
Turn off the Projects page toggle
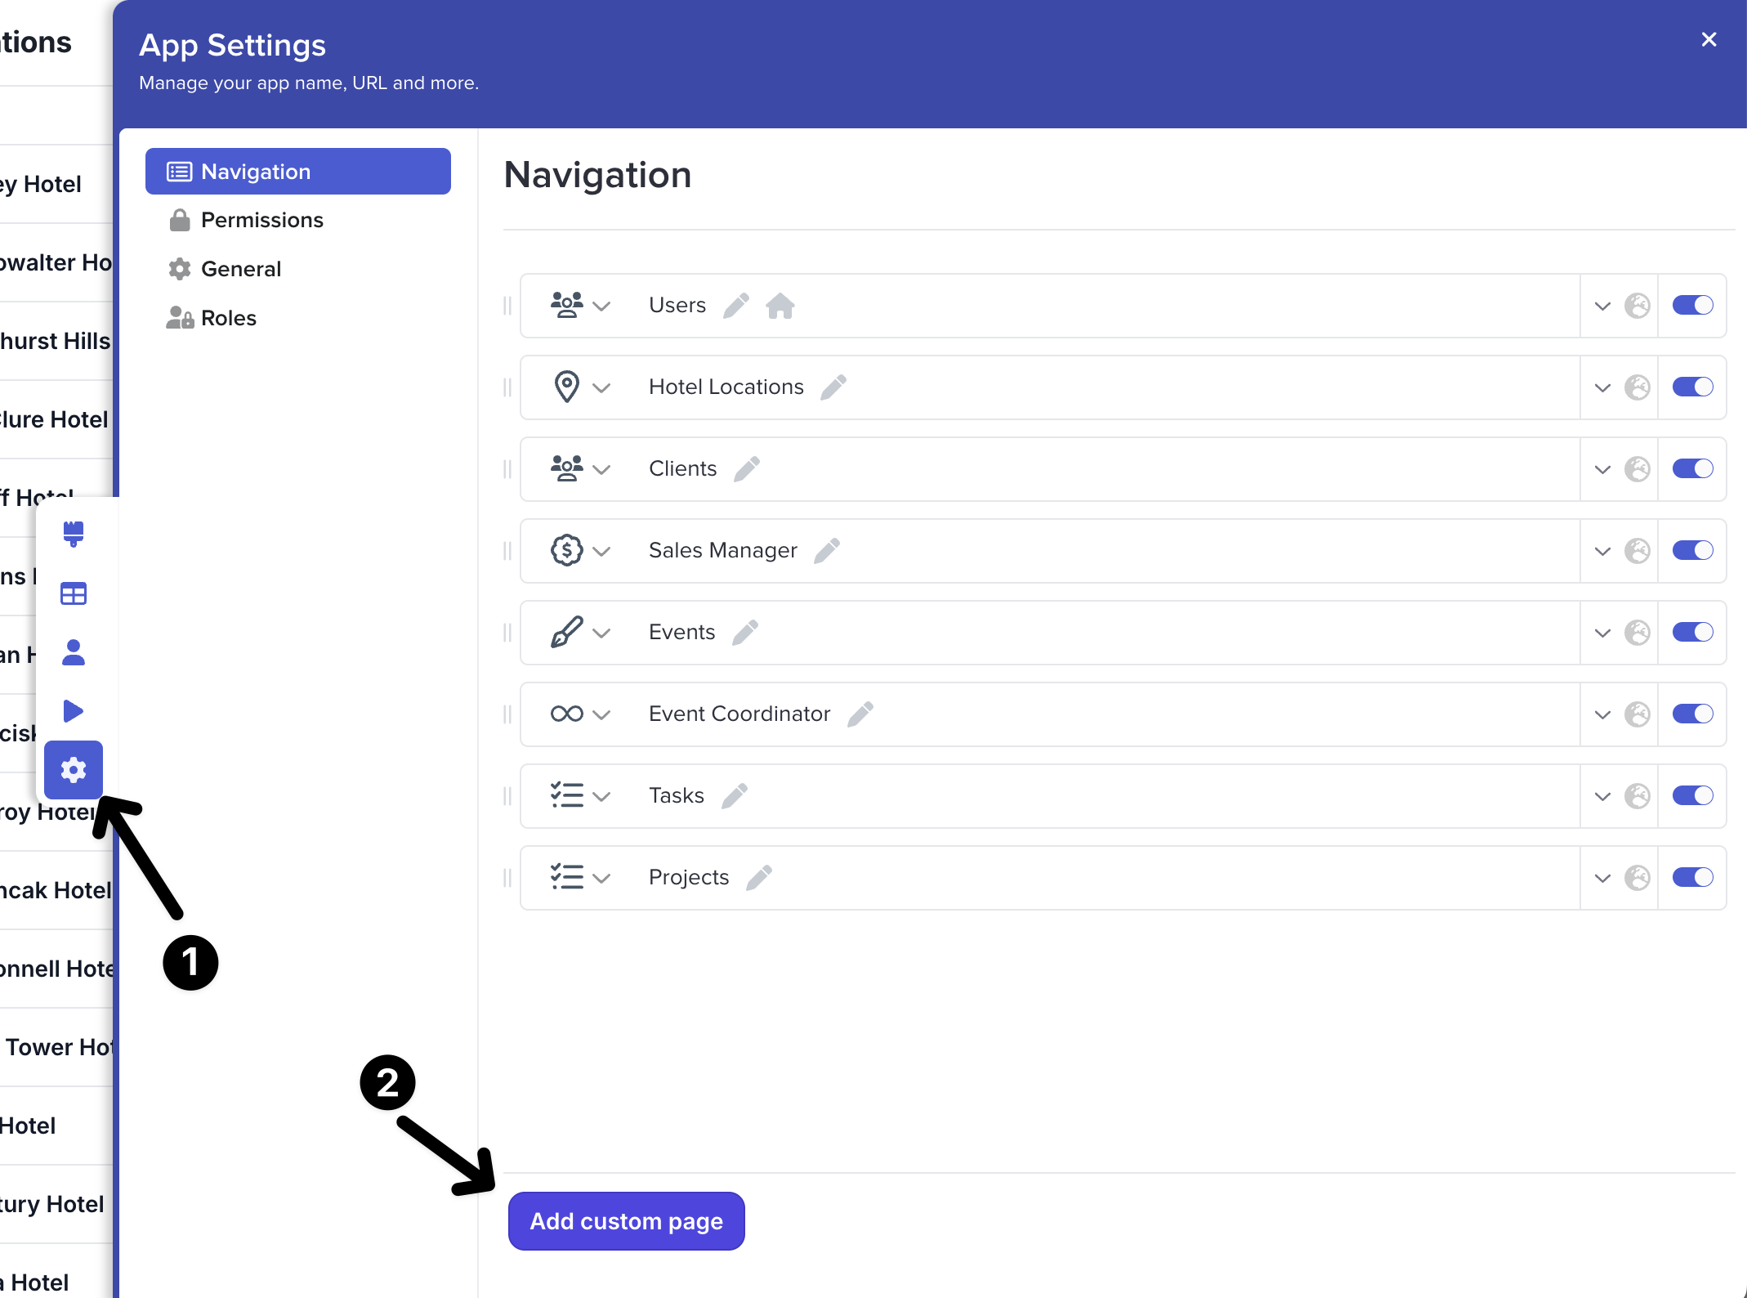(1692, 878)
